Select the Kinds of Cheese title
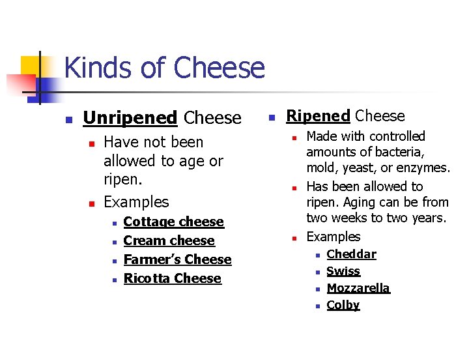Image resolution: width=469 pixels, height=352 pixels. (165, 67)
